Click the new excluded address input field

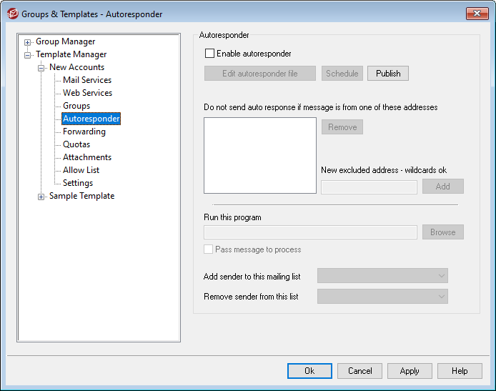coord(369,187)
